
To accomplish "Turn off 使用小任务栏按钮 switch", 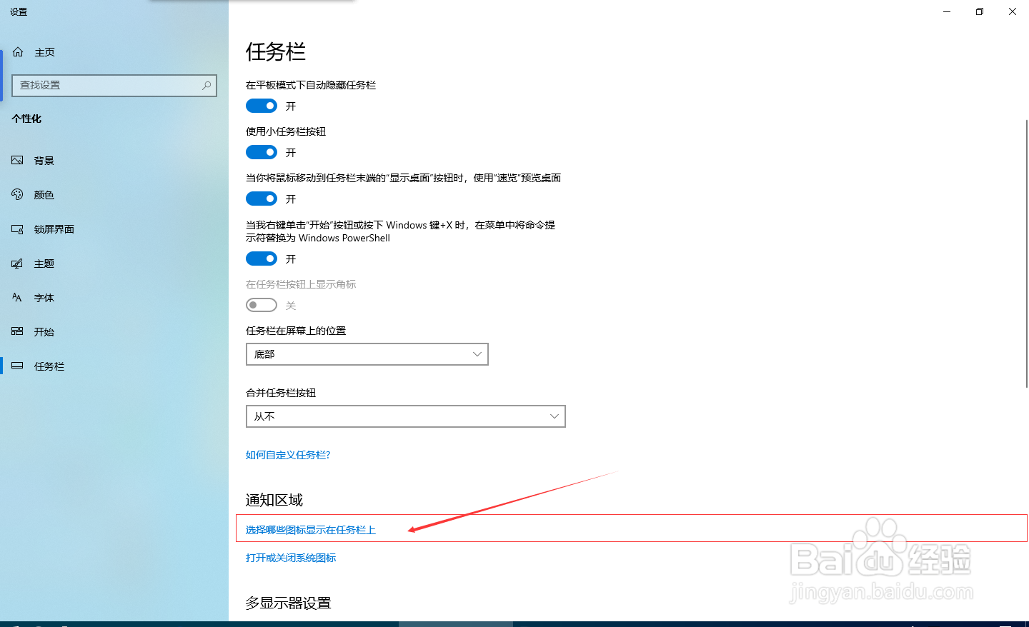I will tap(261, 151).
